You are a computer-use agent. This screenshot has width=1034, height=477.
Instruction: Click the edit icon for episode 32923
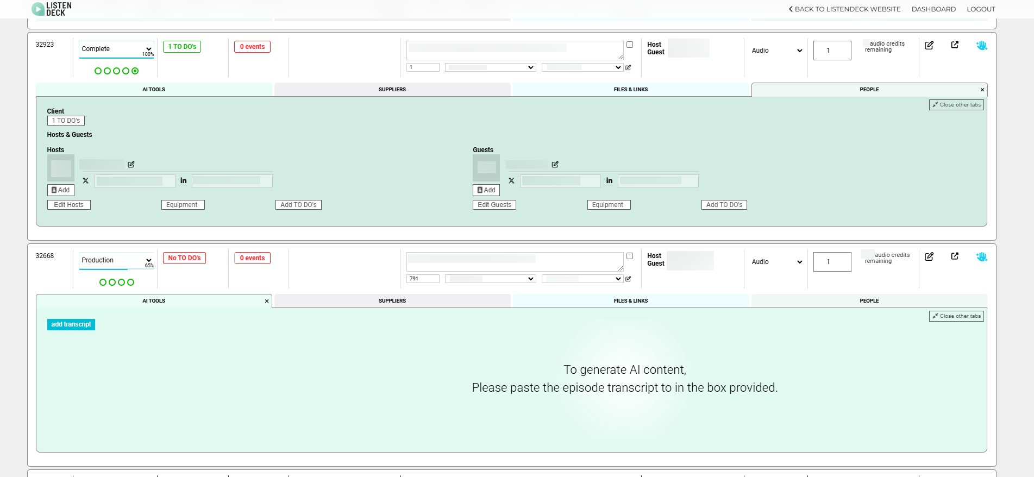(929, 45)
